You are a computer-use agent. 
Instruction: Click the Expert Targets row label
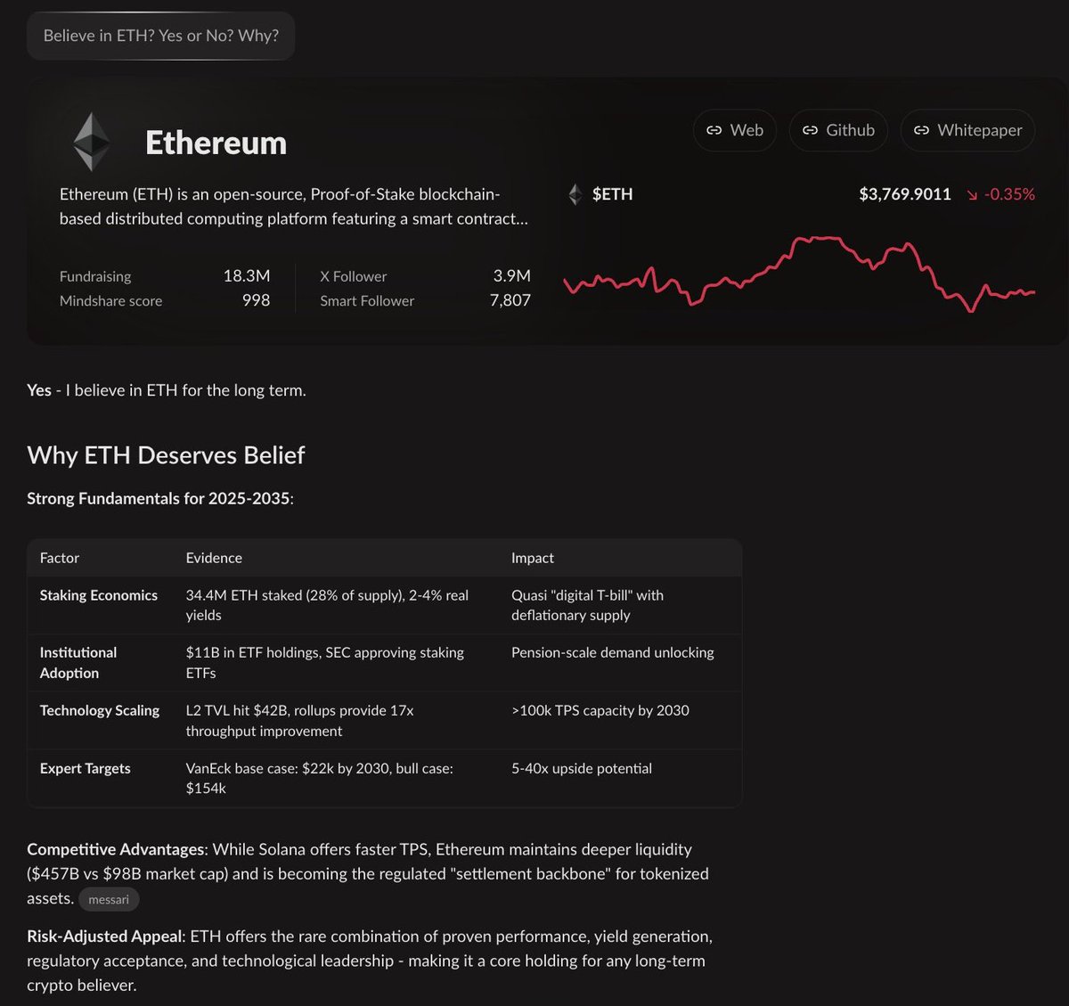[x=86, y=768]
